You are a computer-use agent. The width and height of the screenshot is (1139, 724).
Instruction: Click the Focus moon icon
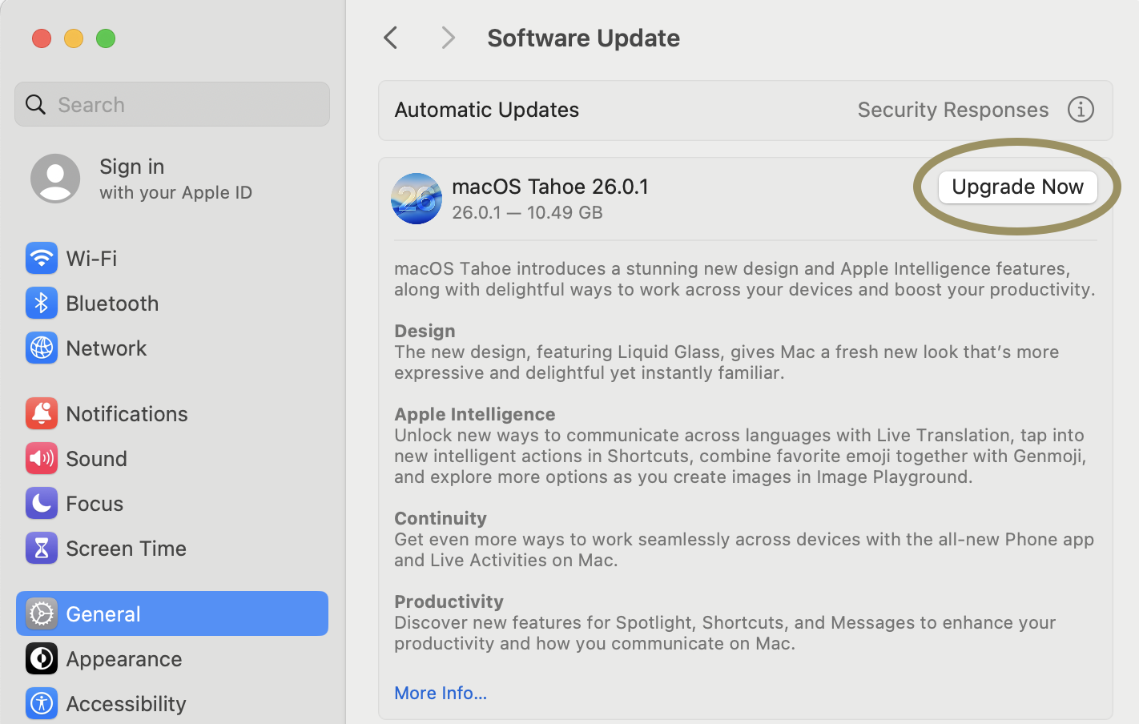(41, 503)
